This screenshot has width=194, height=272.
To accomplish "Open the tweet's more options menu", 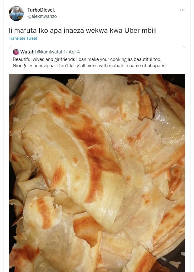I will (182, 10).
